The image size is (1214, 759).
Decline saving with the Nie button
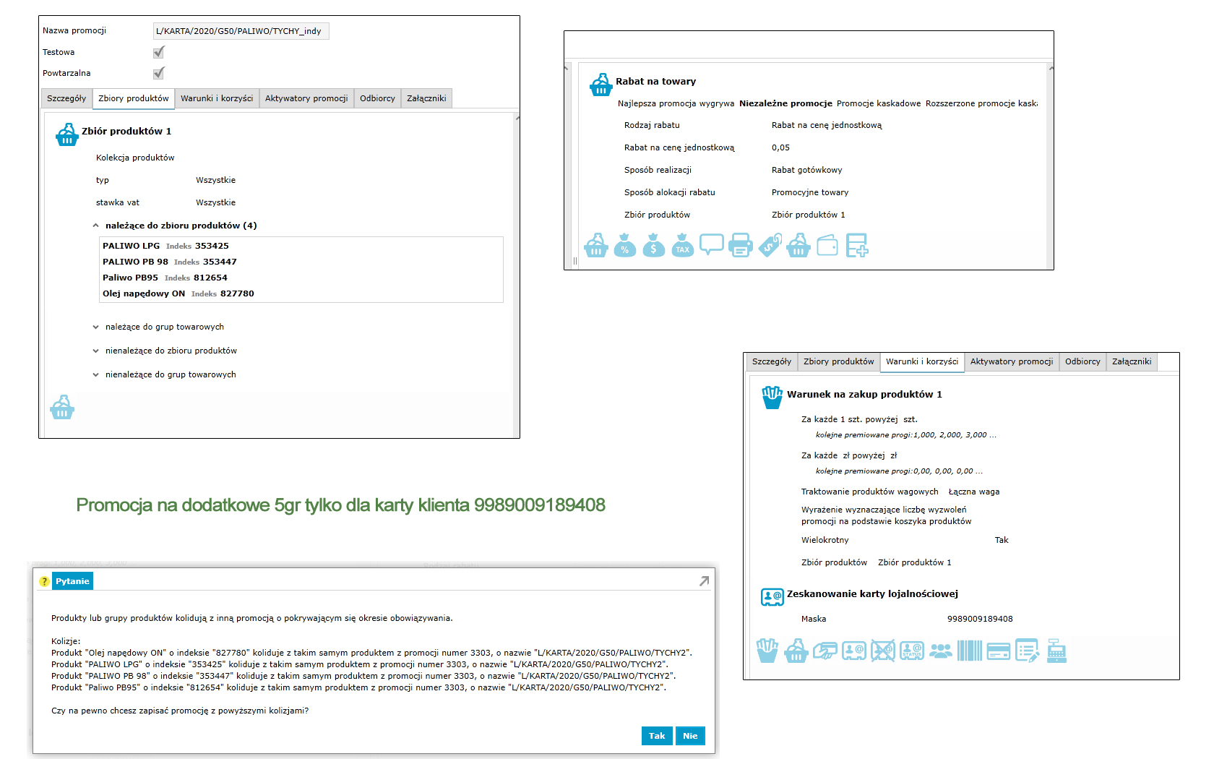(690, 736)
